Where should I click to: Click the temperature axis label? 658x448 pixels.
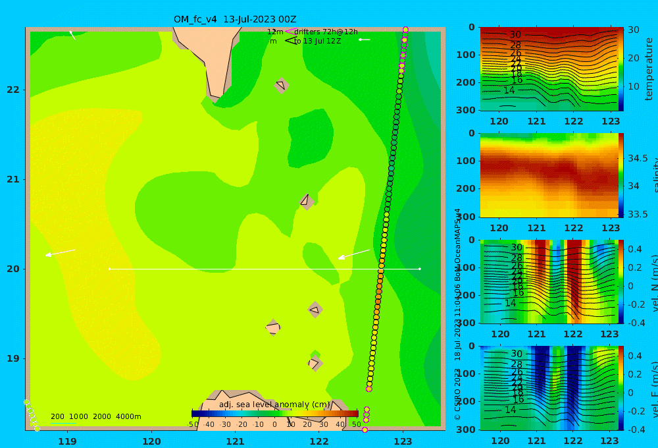tap(649, 69)
